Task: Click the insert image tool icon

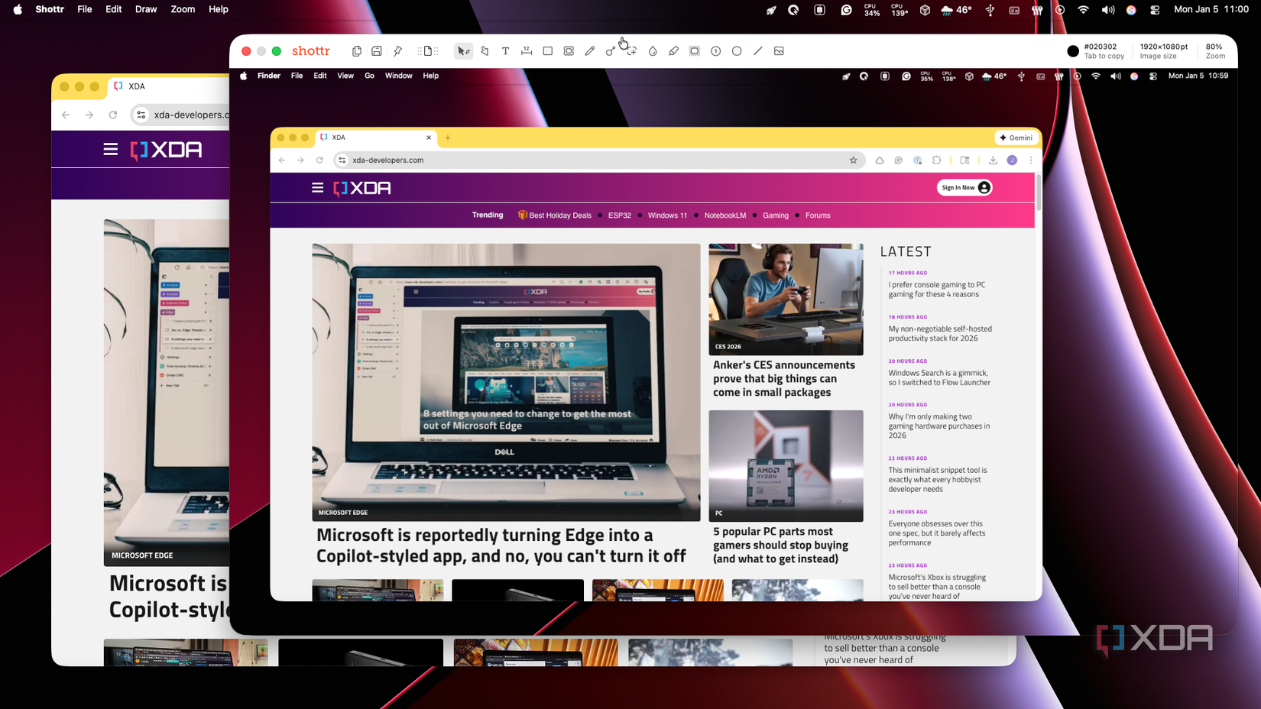Action: (x=779, y=51)
